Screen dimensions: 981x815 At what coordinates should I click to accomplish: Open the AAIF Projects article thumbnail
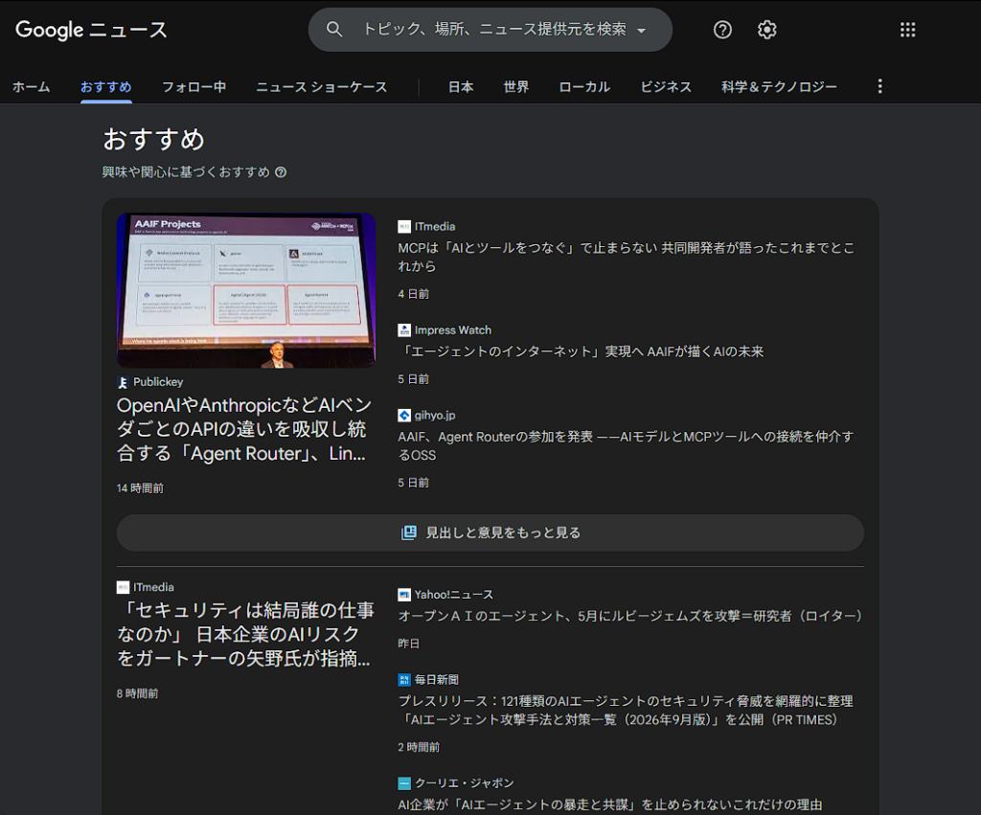[246, 290]
